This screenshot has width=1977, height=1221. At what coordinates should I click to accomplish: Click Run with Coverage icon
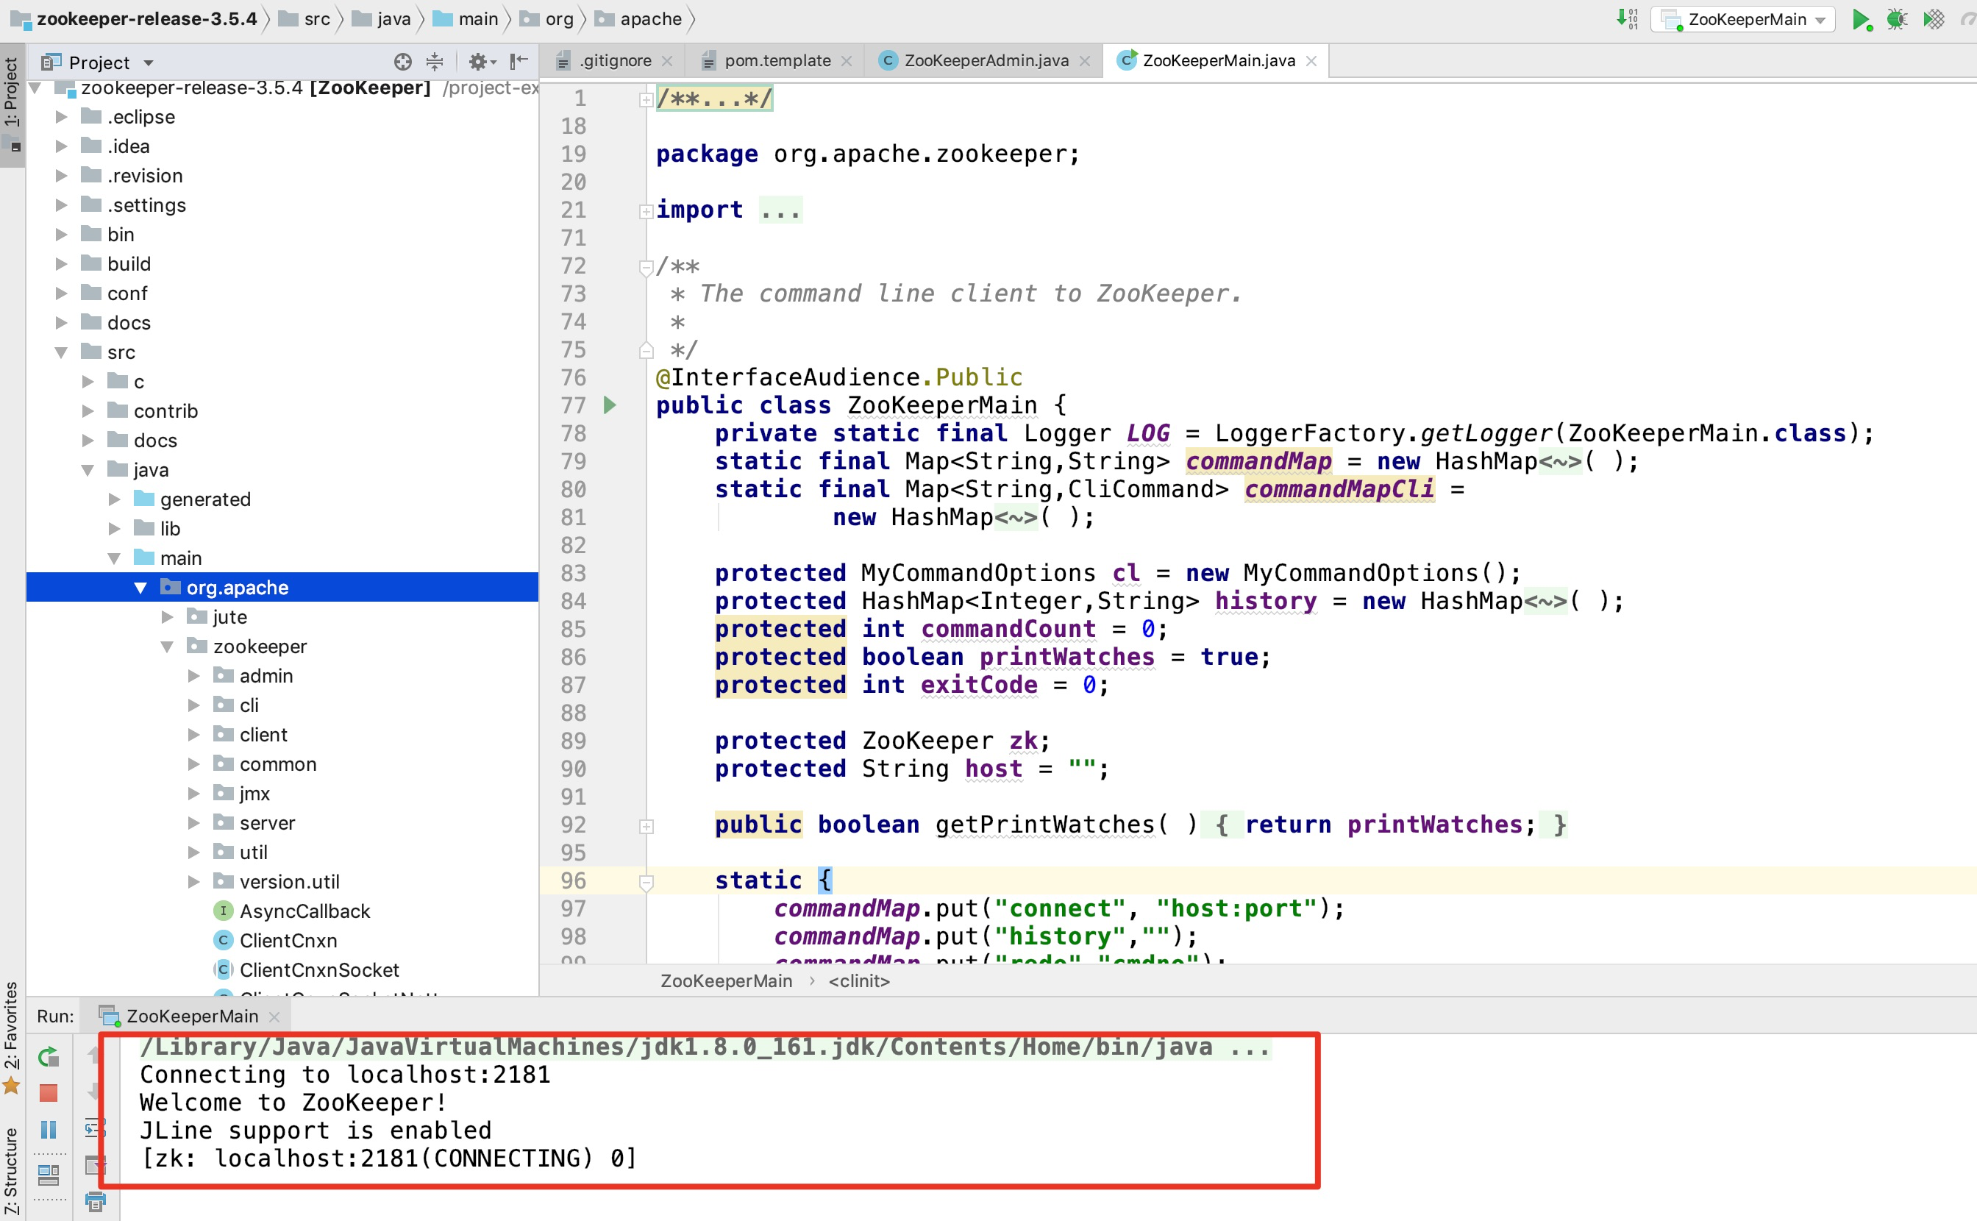pyautogui.click(x=1934, y=19)
